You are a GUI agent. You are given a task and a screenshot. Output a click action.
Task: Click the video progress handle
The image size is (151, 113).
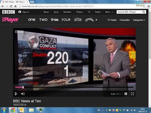pyautogui.click(x=23, y=87)
